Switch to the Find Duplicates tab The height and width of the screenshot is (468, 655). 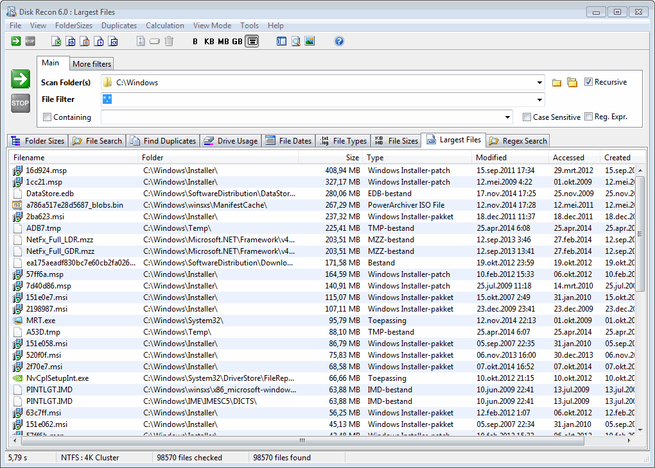163,141
